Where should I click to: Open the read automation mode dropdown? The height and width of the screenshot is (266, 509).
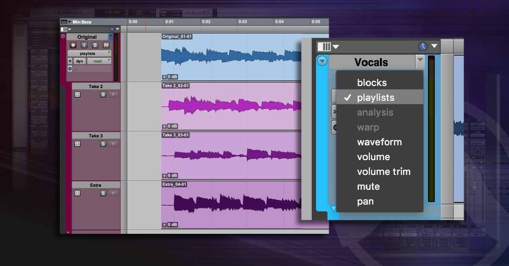[99, 61]
